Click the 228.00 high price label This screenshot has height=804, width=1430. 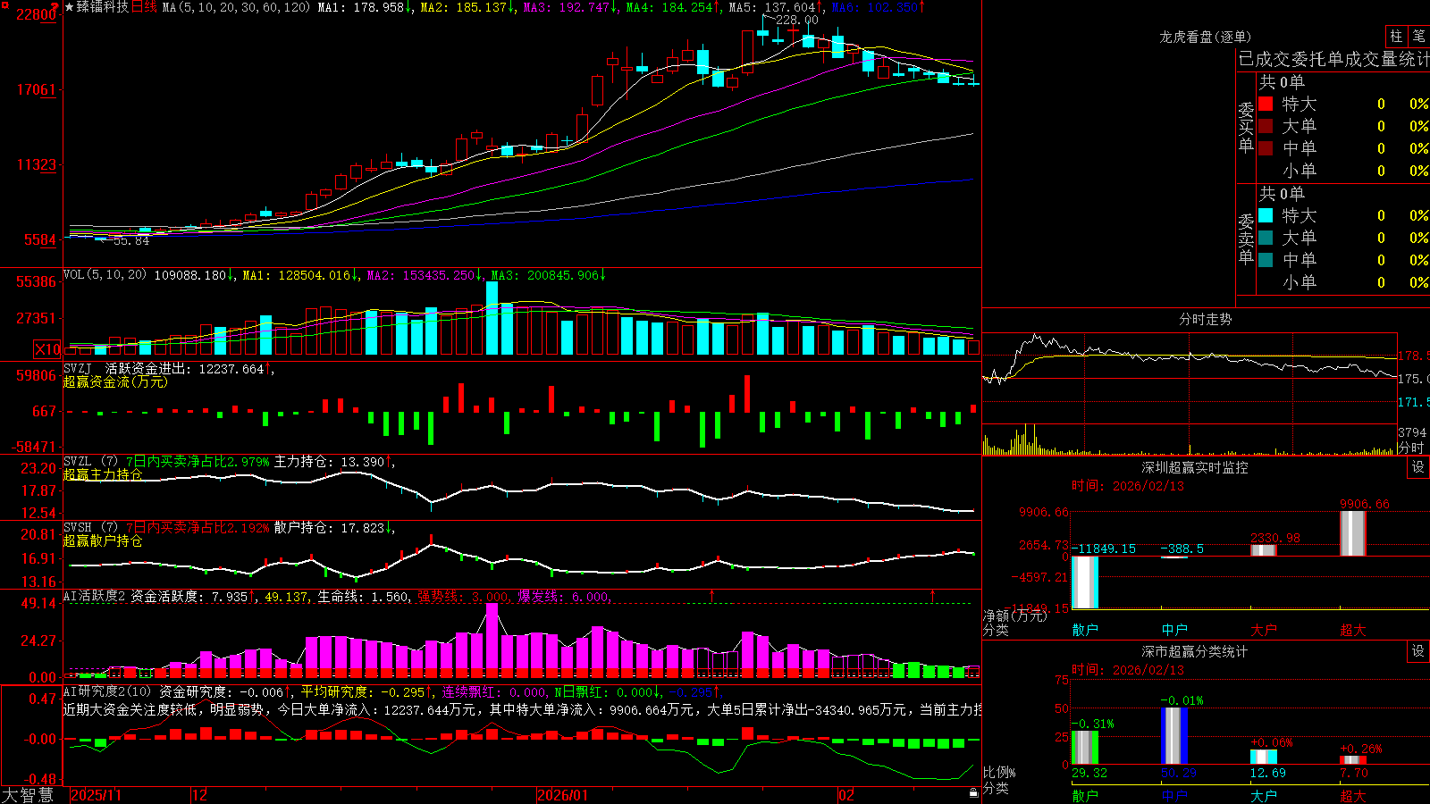(x=796, y=20)
